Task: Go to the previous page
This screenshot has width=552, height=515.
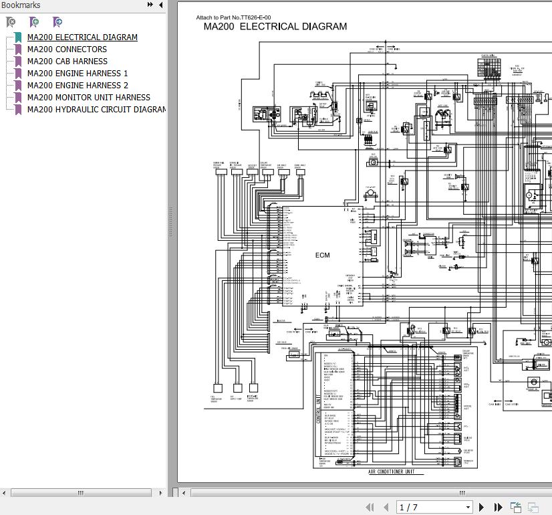Action: 386,507
